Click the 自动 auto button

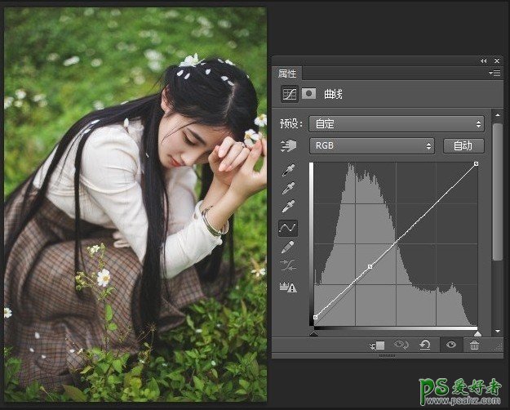click(x=463, y=146)
